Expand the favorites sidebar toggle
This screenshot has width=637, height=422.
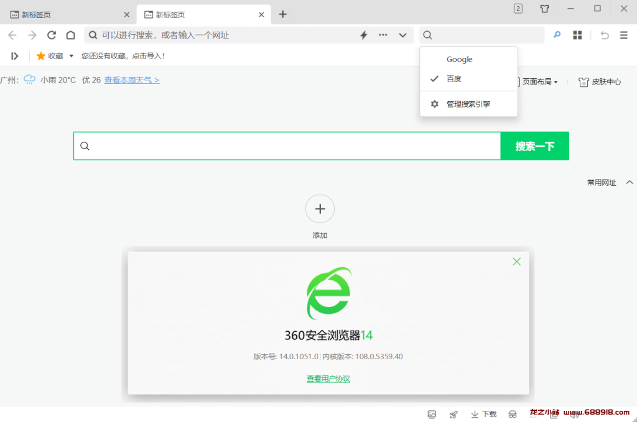tap(15, 56)
